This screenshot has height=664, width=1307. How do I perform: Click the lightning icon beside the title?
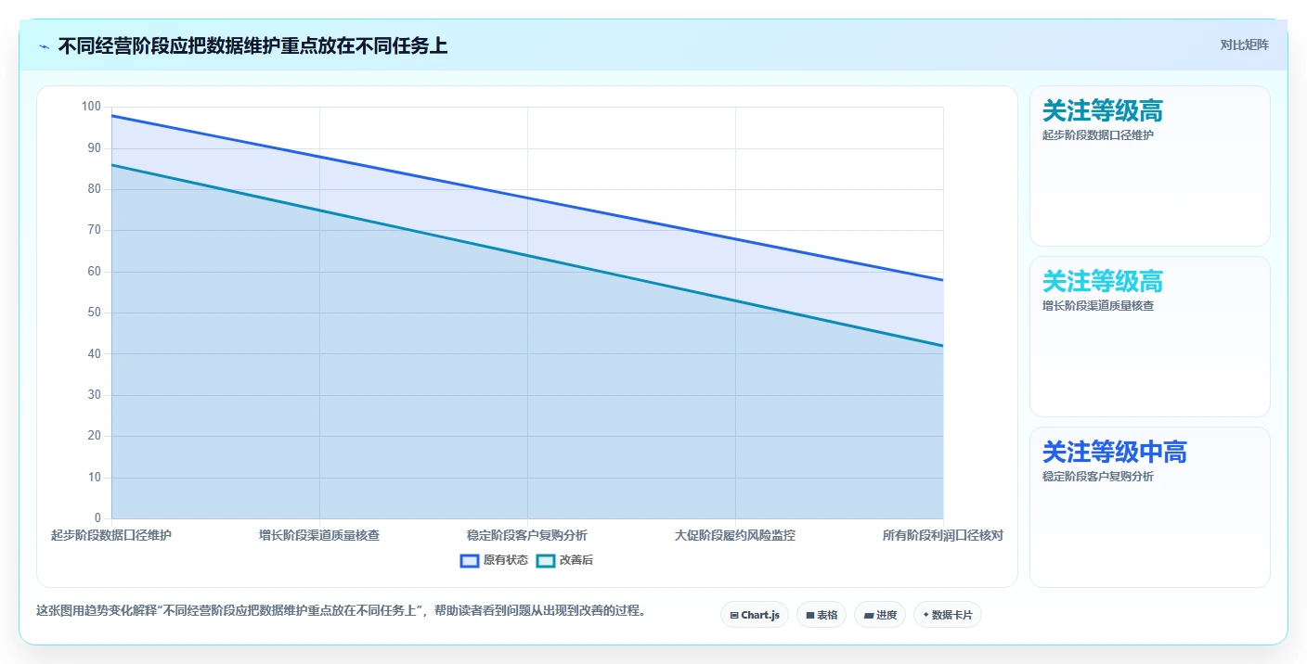tap(45, 45)
